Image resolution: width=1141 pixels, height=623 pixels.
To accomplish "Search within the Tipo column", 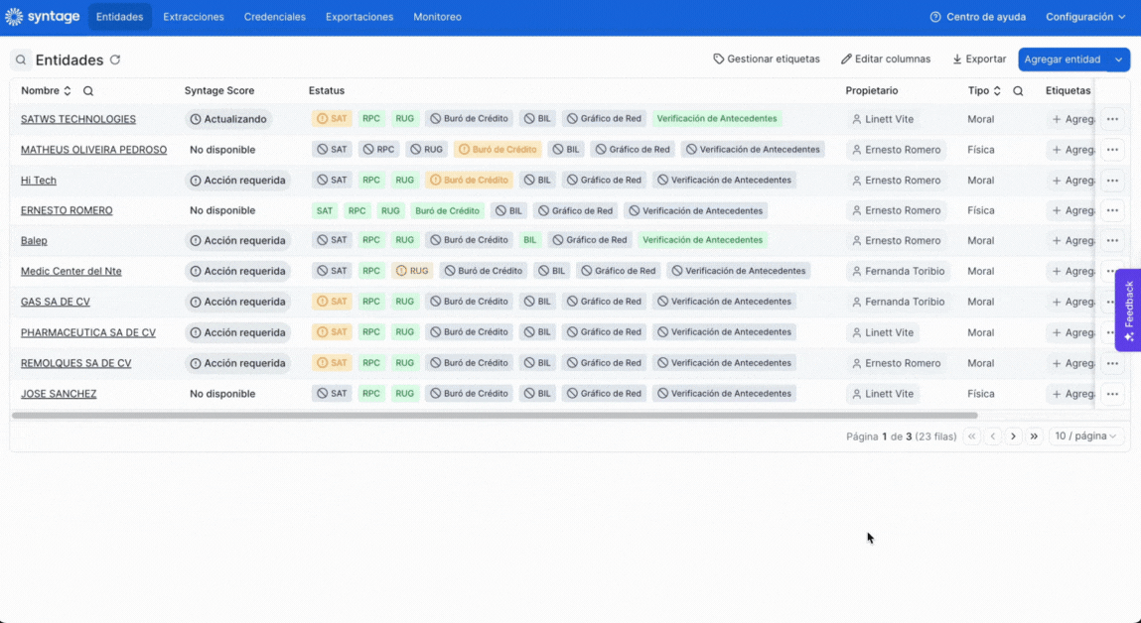I will (x=1018, y=91).
